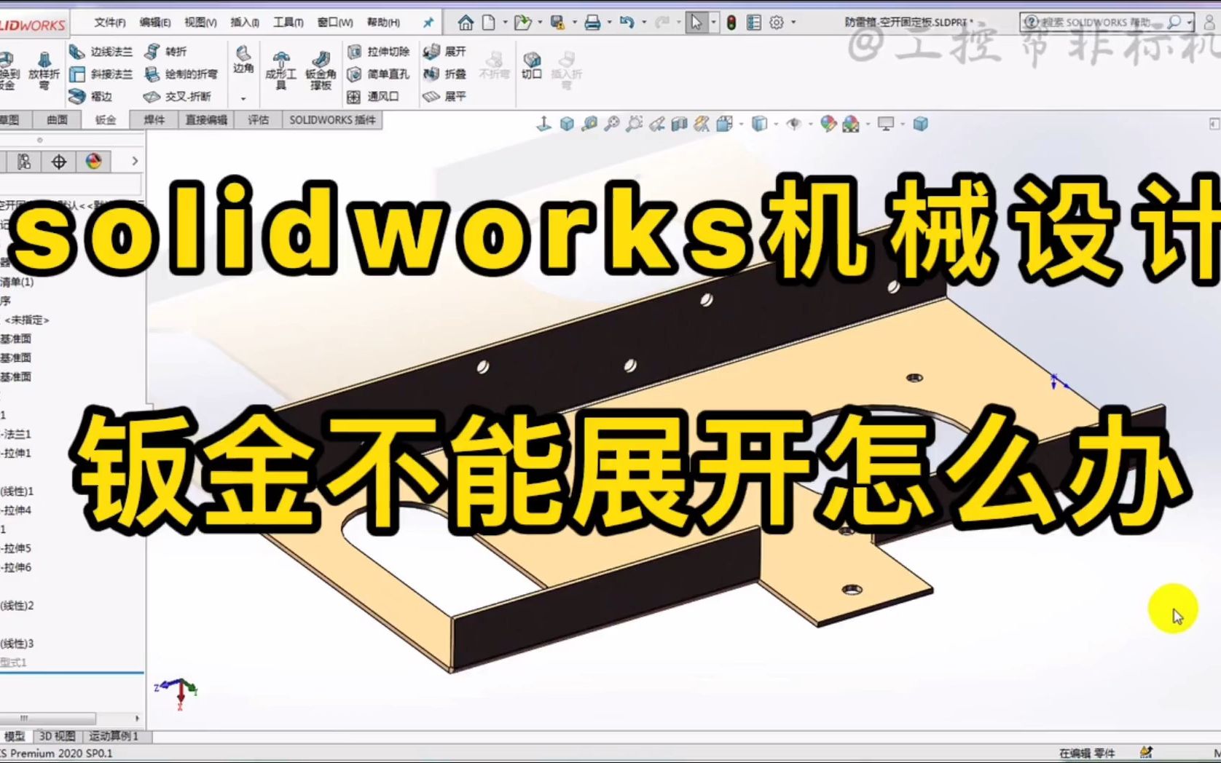Expand the Options gear dropdown arrow
This screenshot has width=1221, height=763.
pos(793,23)
